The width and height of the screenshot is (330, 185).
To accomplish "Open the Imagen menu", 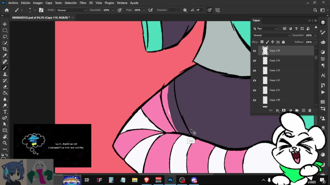I will (38, 3).
